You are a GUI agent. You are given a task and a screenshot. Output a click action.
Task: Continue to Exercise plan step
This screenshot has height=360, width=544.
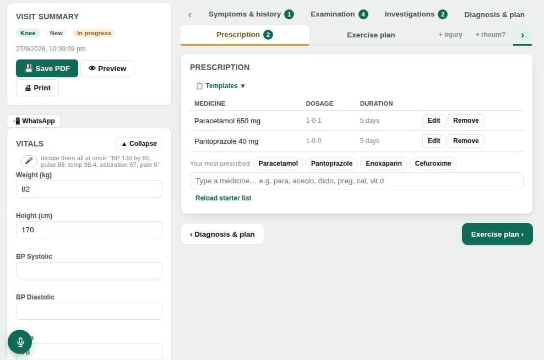pyautogui.click(x=497, y=234)
